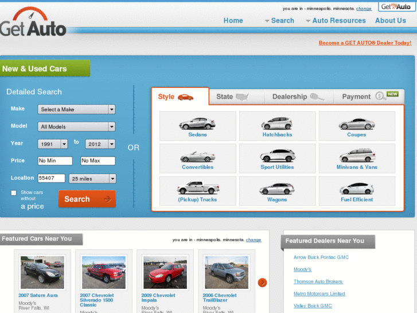Click the orange Search button
The height and width of the screenshot is (313, 417).
[x=87, y=199]
